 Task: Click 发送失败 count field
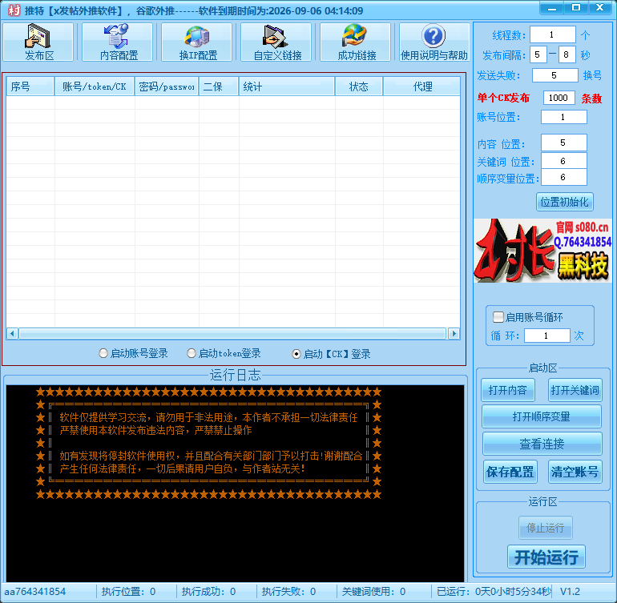(554, 75)
